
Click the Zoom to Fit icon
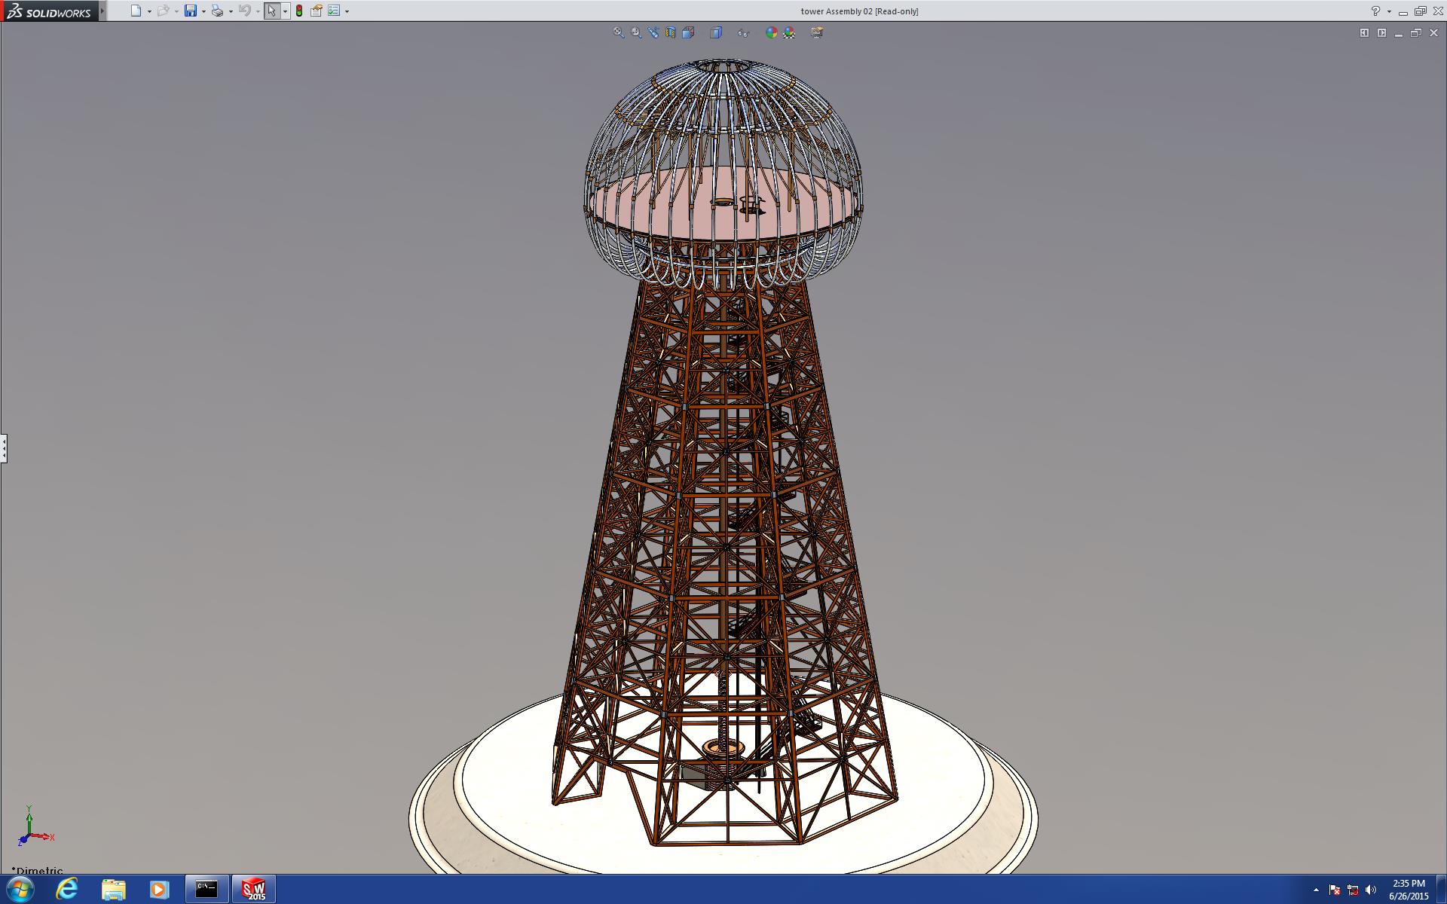619,32
